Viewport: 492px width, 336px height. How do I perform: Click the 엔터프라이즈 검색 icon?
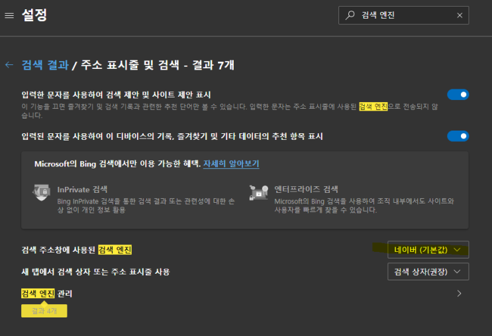click(259, 192)
